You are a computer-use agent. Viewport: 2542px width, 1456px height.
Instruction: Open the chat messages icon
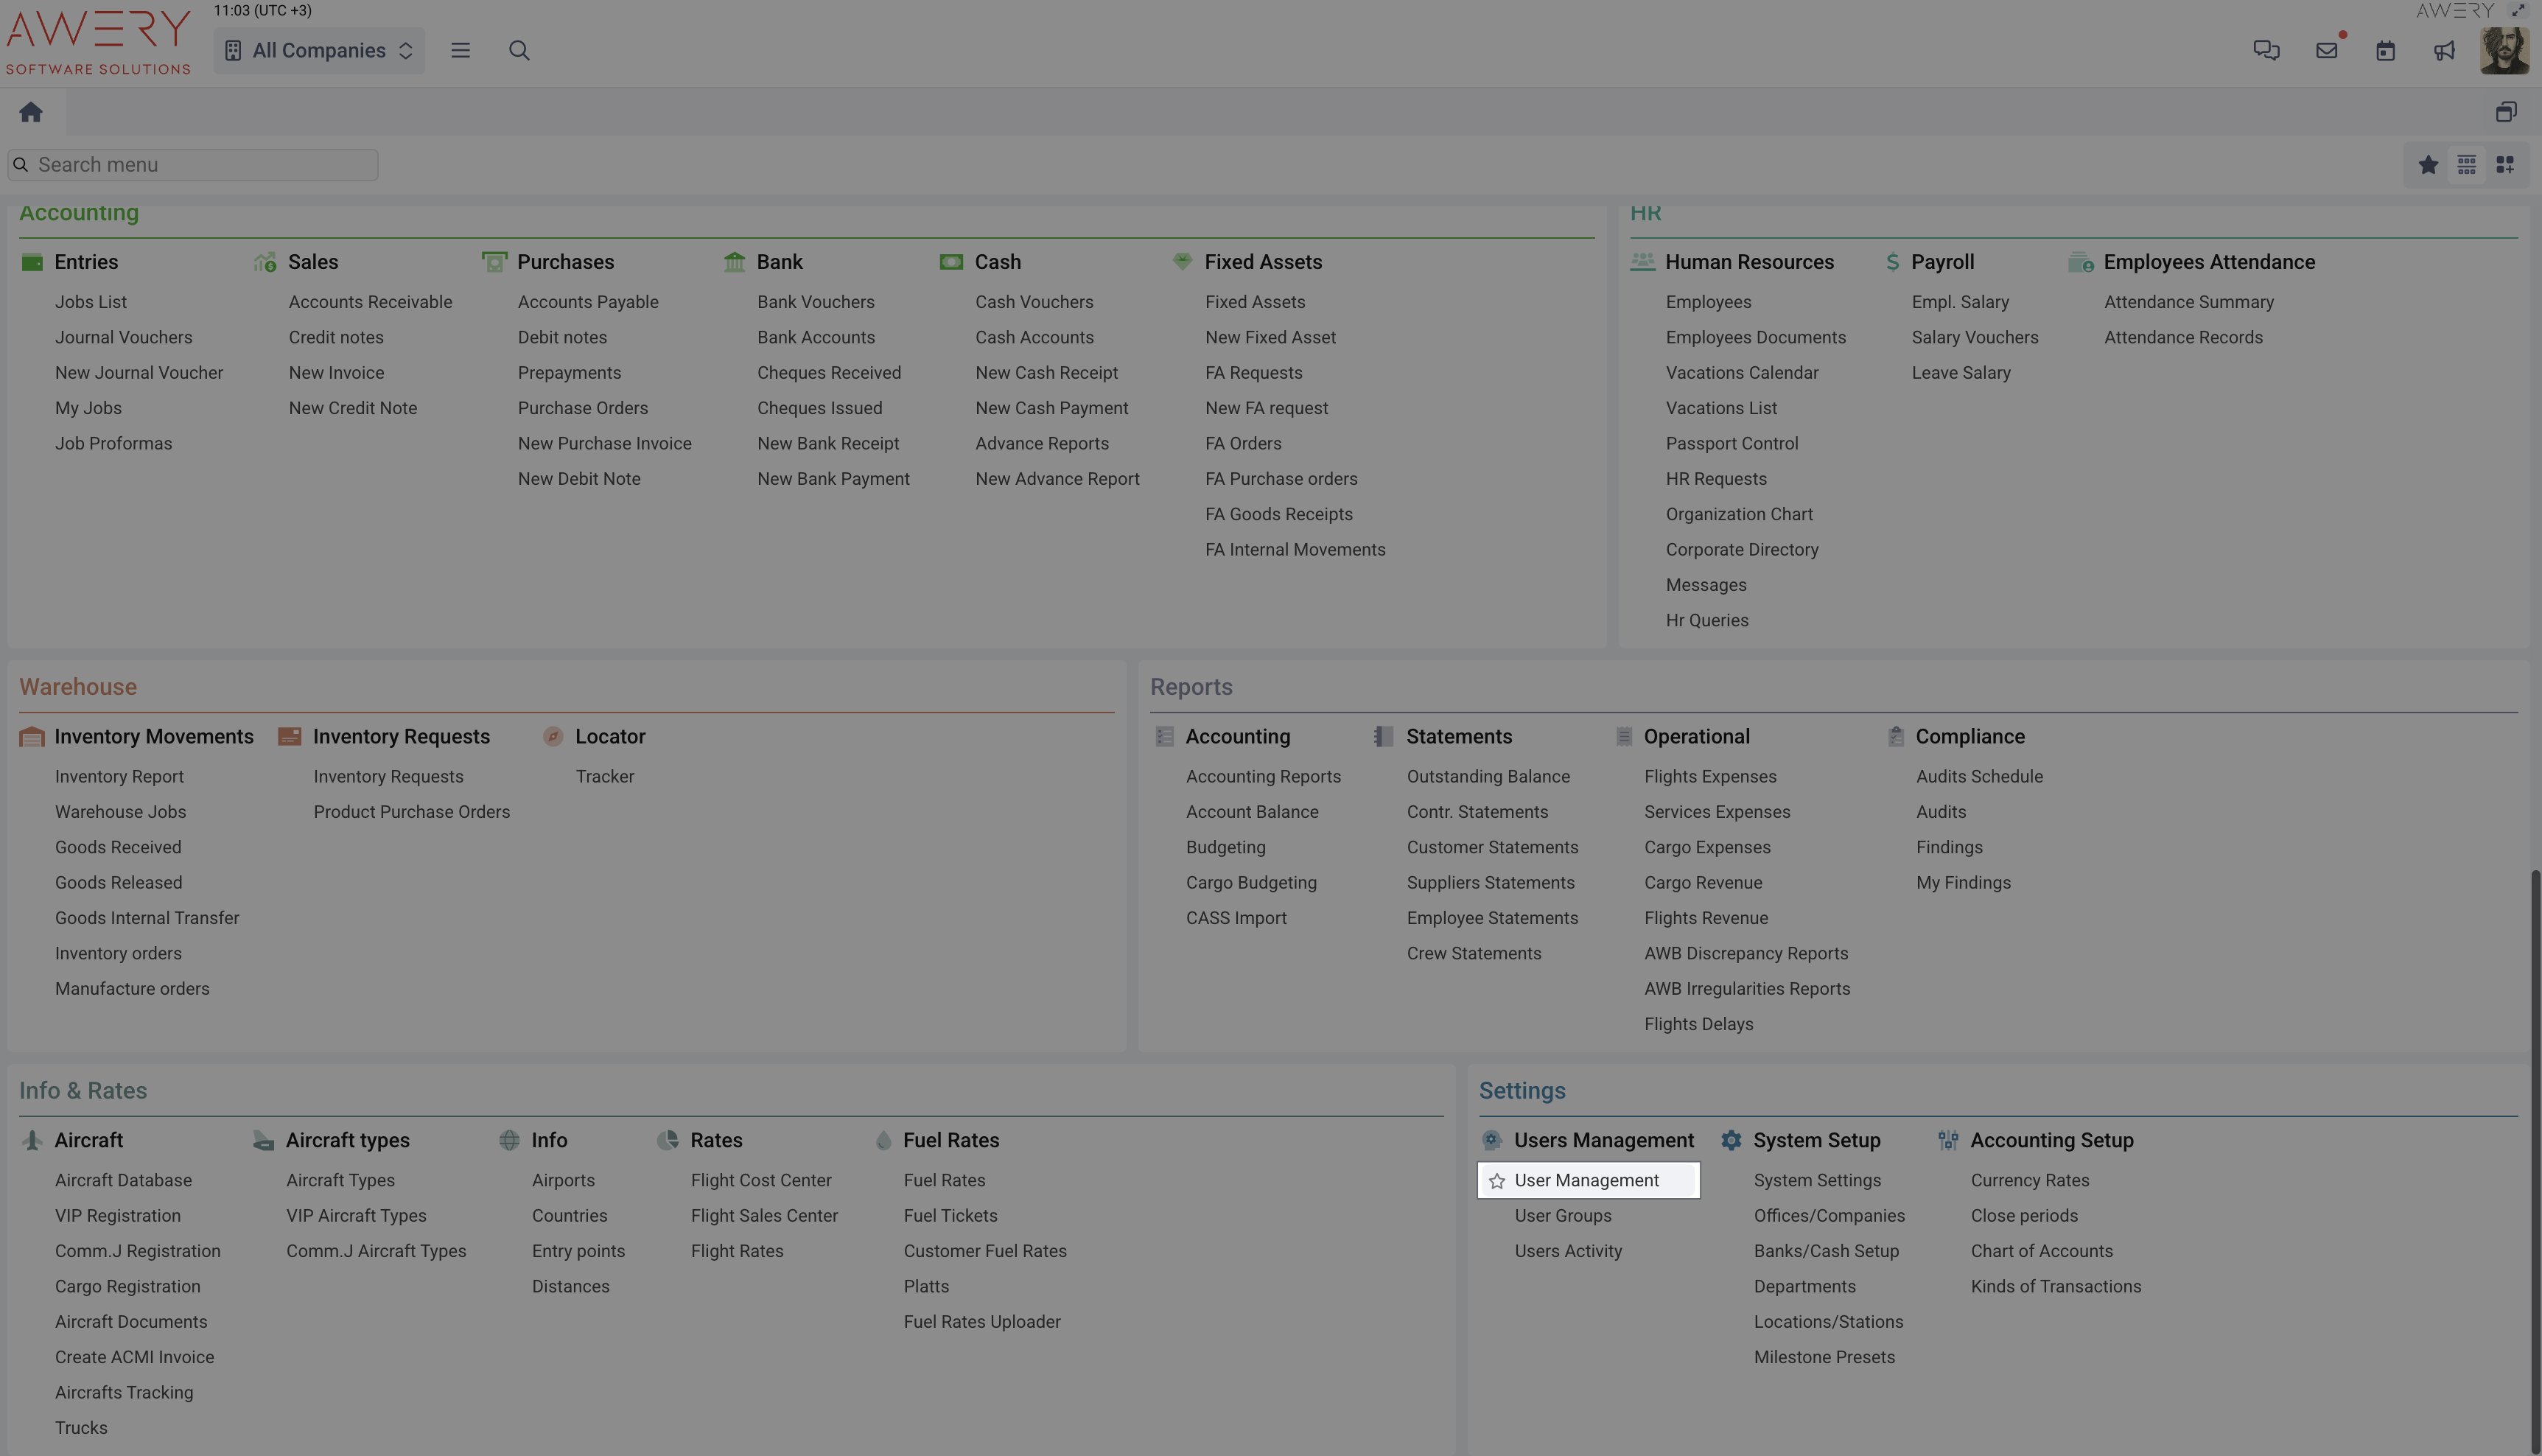[x=2266, y=50]
